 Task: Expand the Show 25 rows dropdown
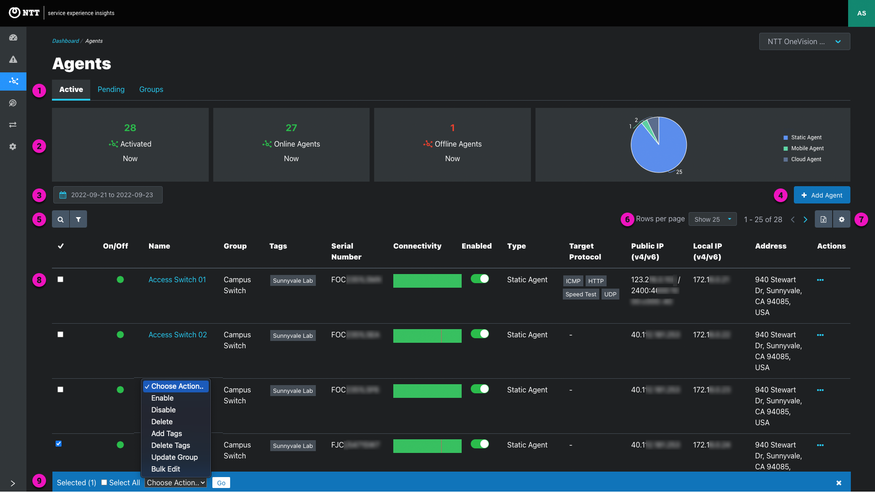coord(712,219)
